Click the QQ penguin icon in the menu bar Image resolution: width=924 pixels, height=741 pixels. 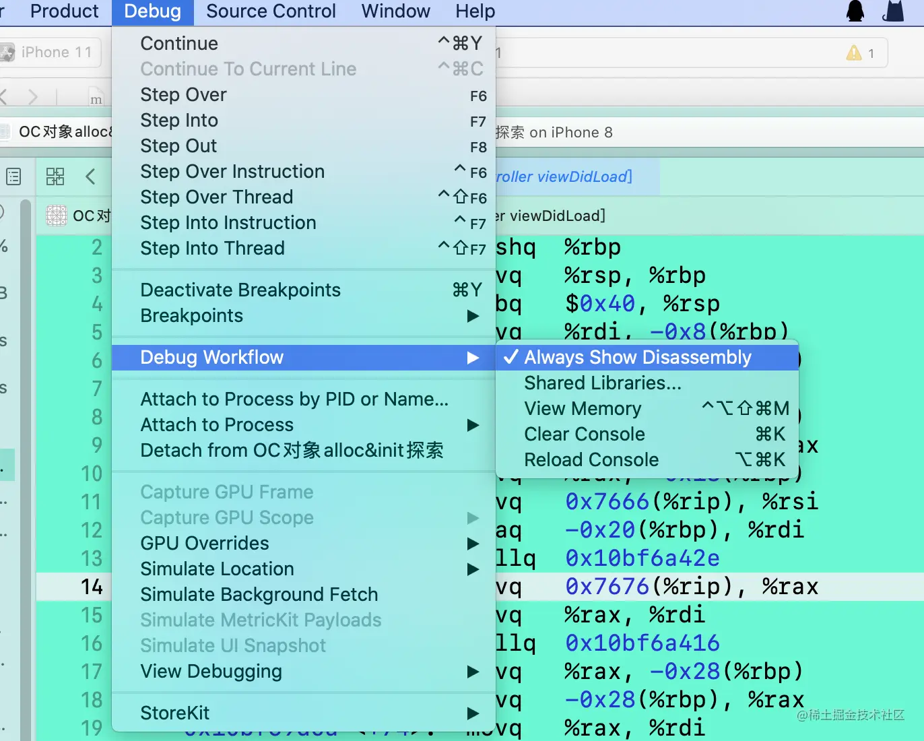tap(855, 11)
